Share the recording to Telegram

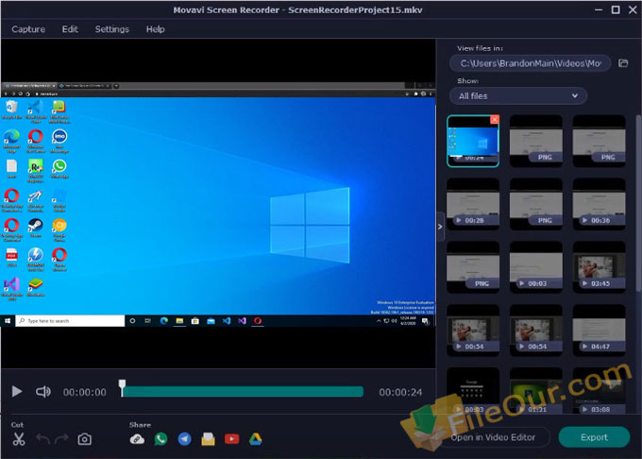point(185,439)
